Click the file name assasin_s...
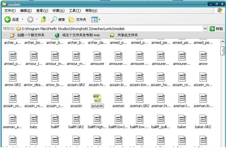 [x=55, y=106]
